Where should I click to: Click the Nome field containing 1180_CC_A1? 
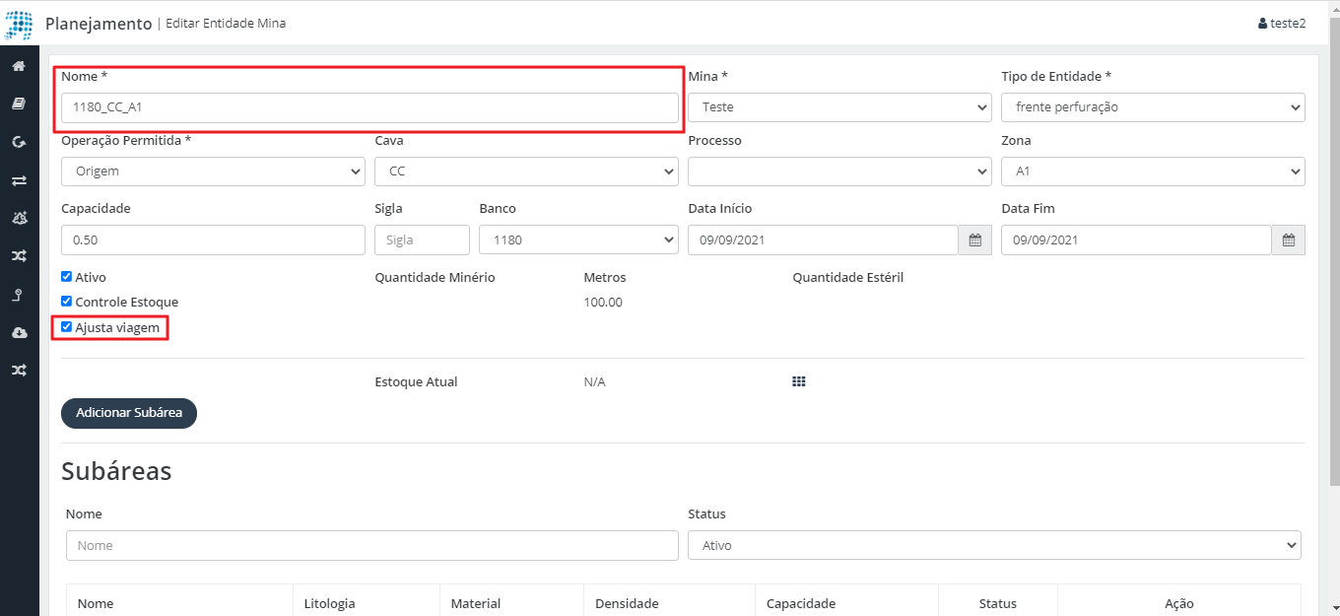pyautogui.click(x=369, y=107)
